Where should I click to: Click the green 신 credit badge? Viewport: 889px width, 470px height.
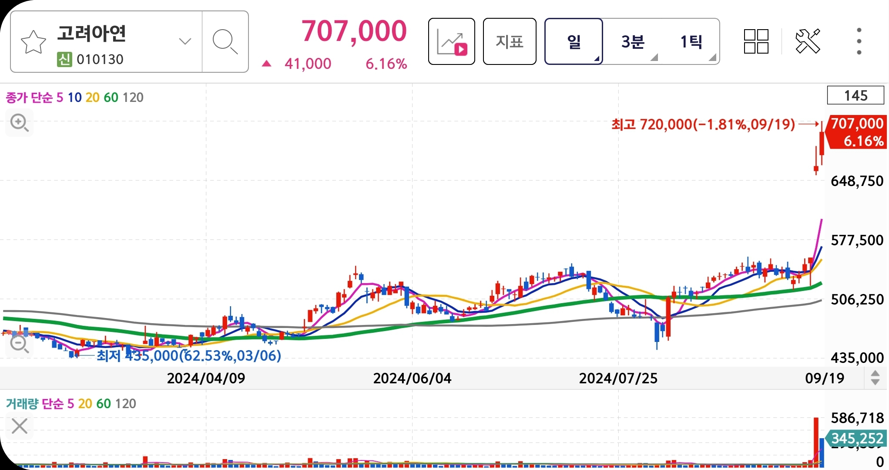(x=64, y=59)
